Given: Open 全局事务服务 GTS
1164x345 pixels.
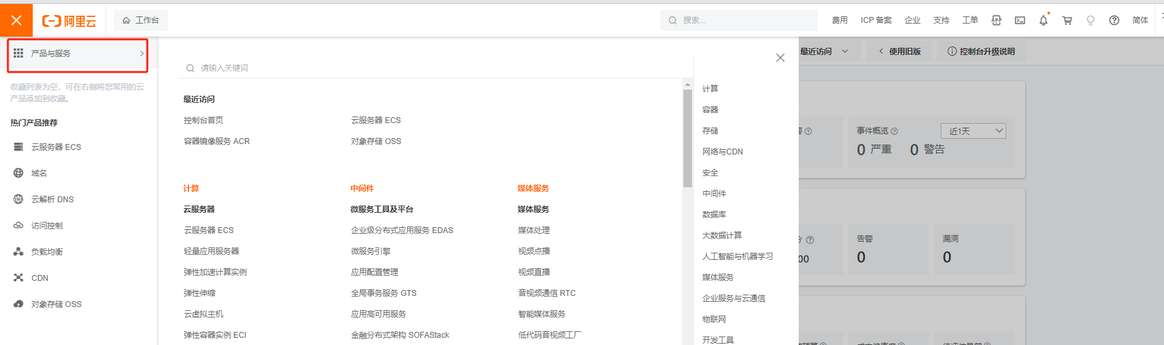Looking at the screenshot, I should pos(384,293).
